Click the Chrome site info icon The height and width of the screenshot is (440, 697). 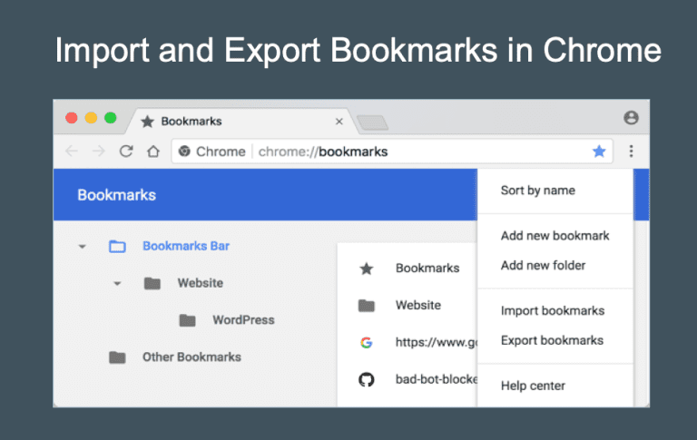click(x=184, y=152)
